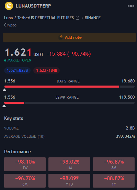Click the MARKET OPEN status indicator
The height and width of the screenshot is (190, 137).
pos(18,60)
